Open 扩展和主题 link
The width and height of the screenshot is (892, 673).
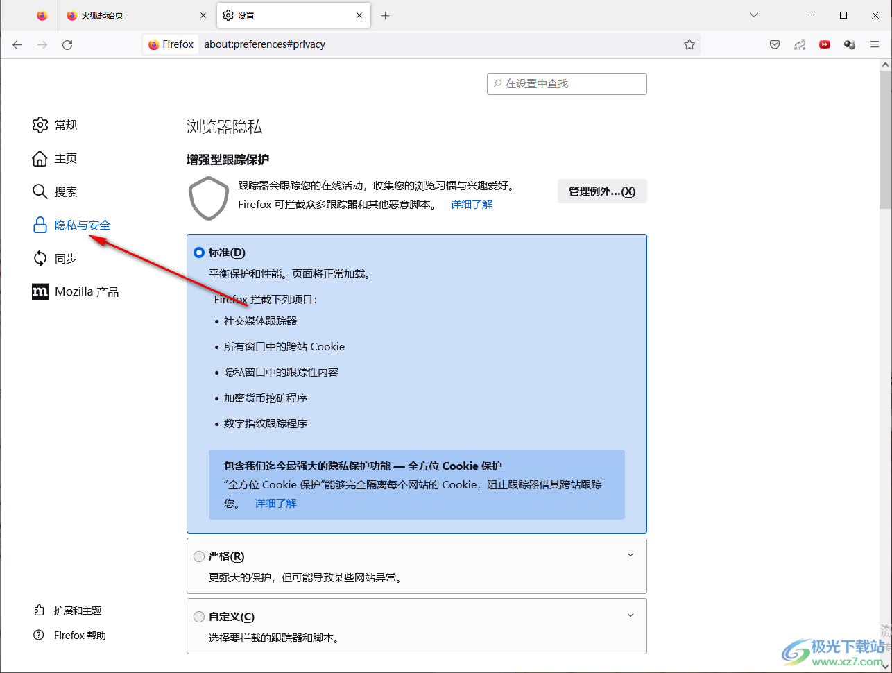[x=68, y=611]
